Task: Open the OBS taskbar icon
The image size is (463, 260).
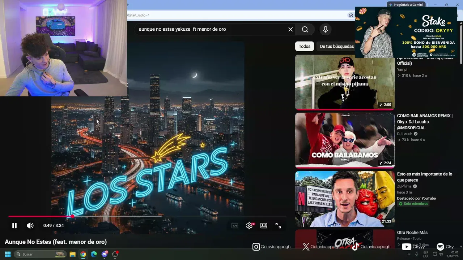Action: tap(115, 254)
